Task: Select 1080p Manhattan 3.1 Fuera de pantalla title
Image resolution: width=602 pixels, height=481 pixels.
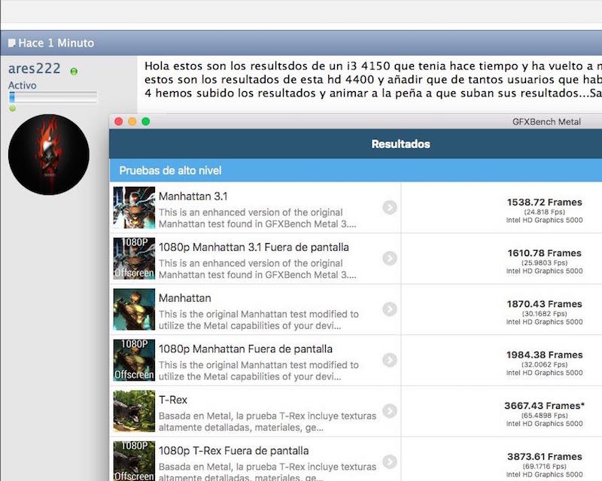Action: pyautogui.click(x=254, y=247)
